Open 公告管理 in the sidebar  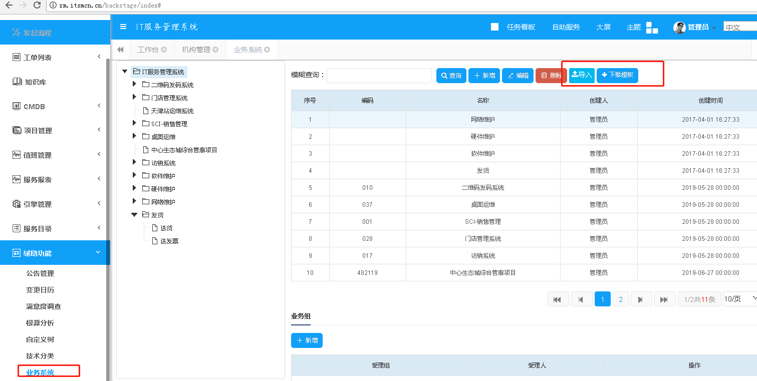(x=40, y=273)
